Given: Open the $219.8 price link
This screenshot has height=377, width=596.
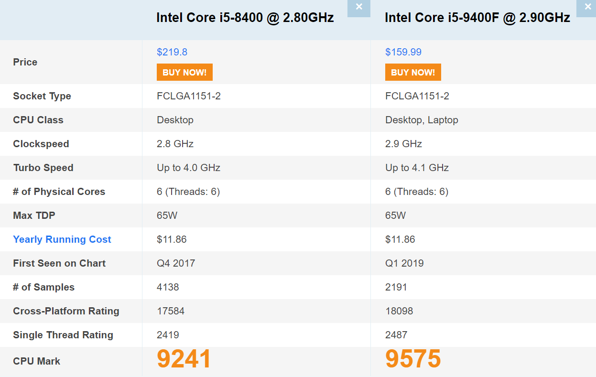Looking at the screenshot, I should click(x=172, y=52).
